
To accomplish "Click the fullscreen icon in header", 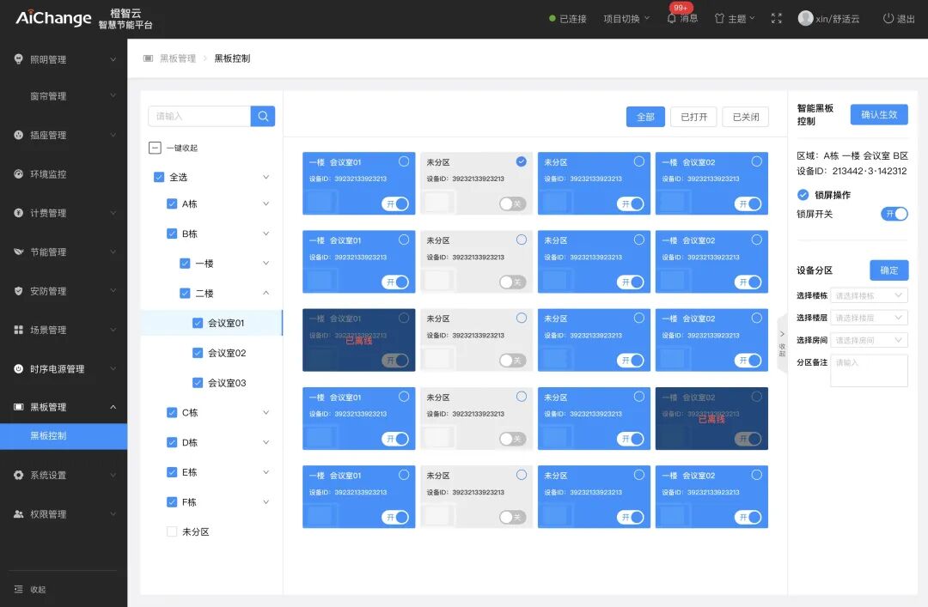I will (777, 18).
